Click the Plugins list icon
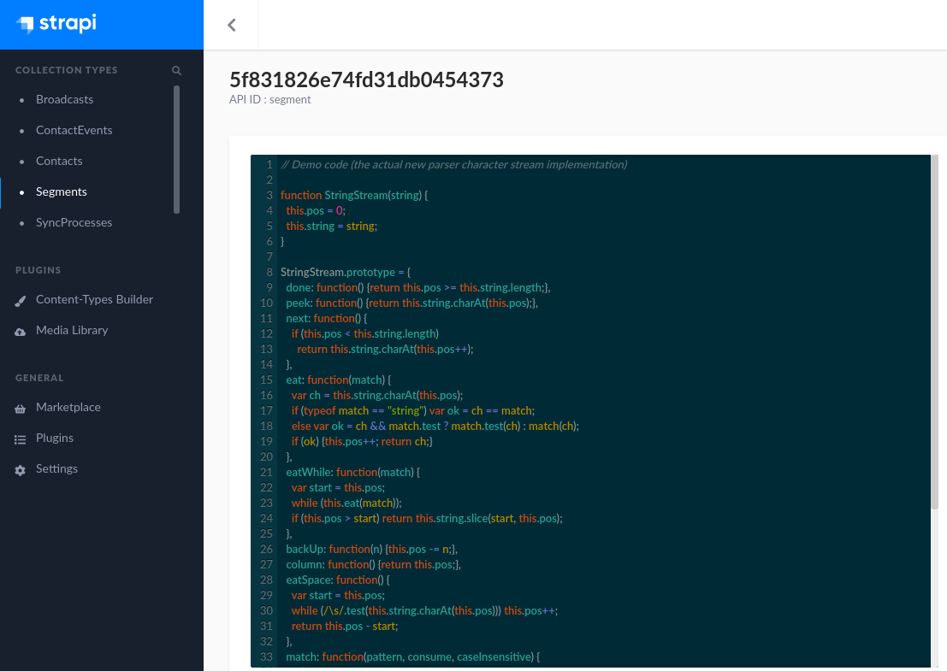 tap(20, 439)
